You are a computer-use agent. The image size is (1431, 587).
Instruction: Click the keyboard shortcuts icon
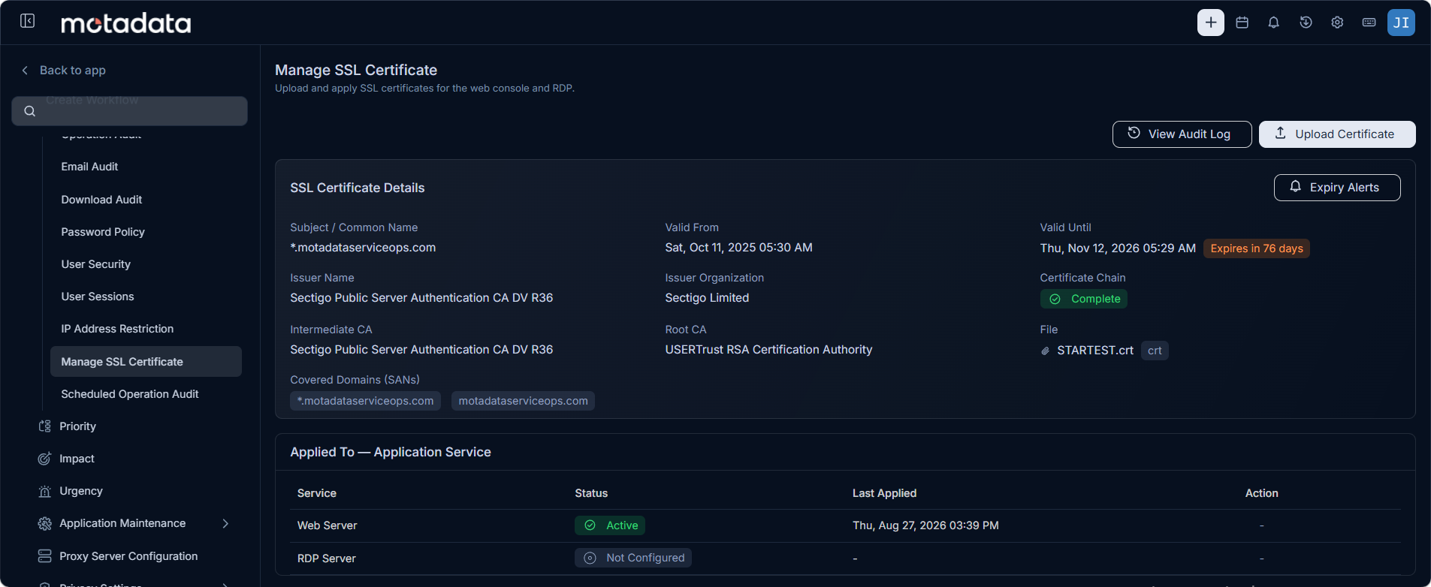pyautogui.click(x=1369, y=23)
